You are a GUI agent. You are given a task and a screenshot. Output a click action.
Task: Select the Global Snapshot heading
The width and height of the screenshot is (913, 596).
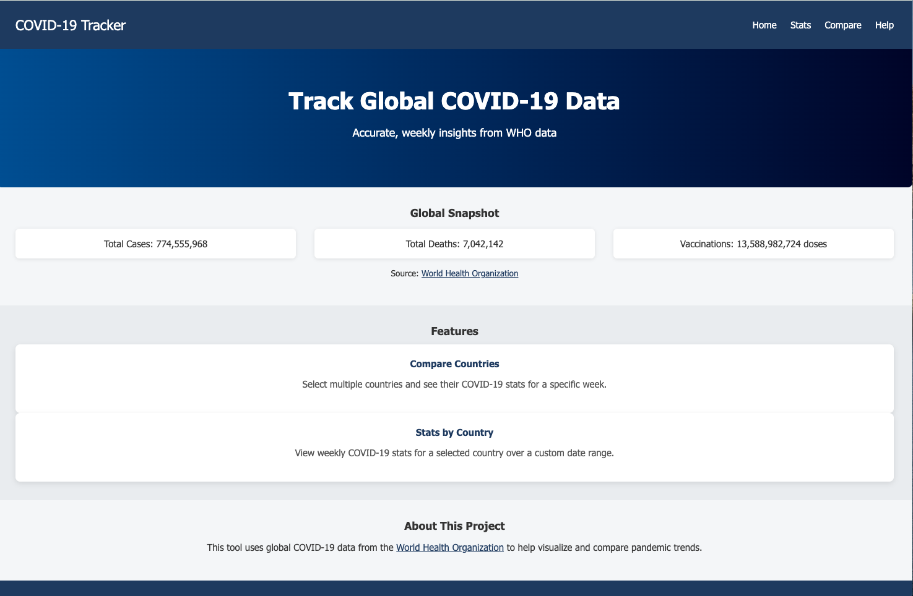pos(454,213)
